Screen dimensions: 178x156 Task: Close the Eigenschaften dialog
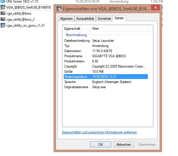(x=156, y=7)
